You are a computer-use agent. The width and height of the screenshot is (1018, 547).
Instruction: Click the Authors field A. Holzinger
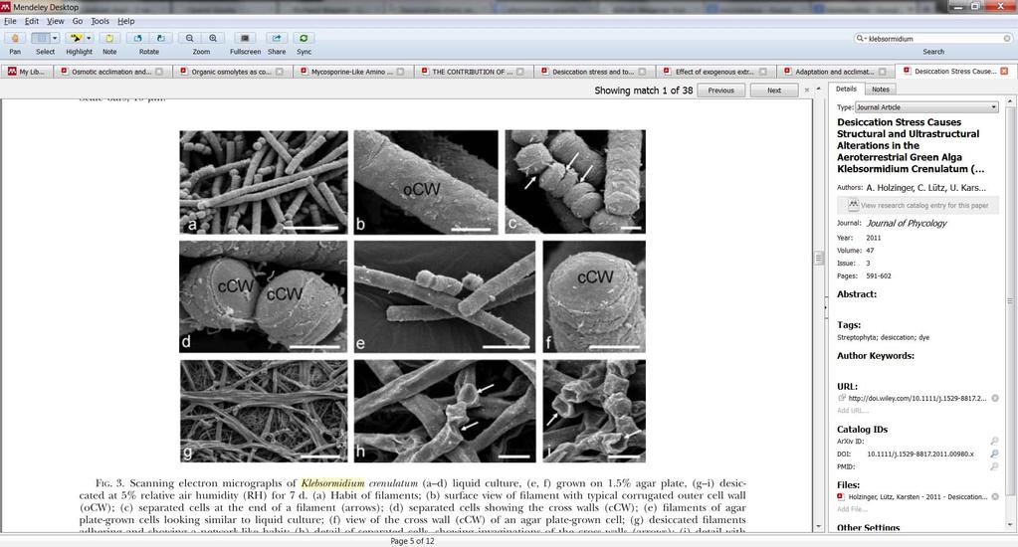925,188
